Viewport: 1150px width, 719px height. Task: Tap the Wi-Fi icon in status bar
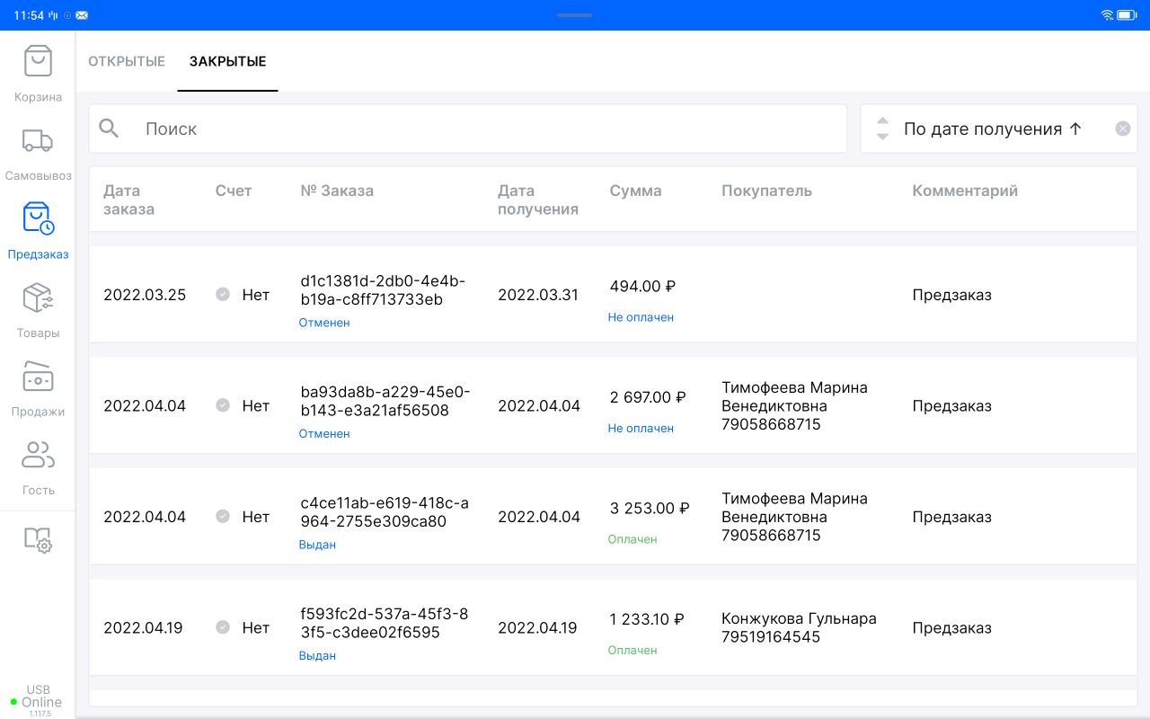(1107, 15)
